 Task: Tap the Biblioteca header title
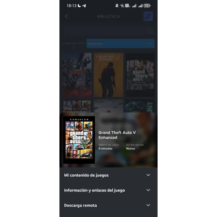coord(108,16)
